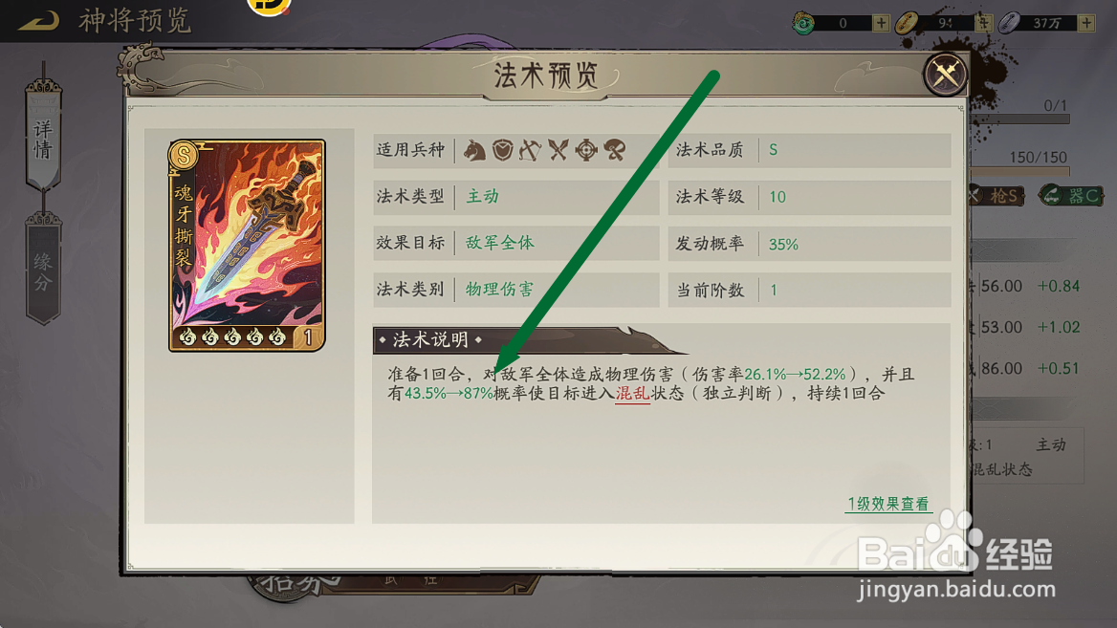Add silver currency via plus next to 37万
This screenshot has height=628, width=1117.
(x=1086, y=23)
